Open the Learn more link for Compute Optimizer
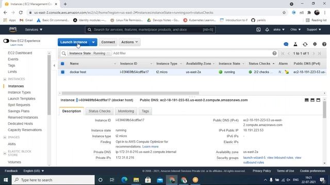The height and width of the screenshot is (185, 330). tap(150, 146)
